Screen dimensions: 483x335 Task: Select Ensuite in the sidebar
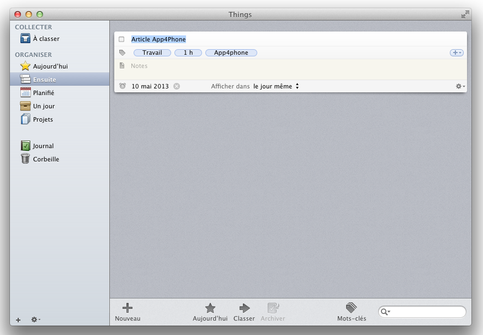point(44,80)
